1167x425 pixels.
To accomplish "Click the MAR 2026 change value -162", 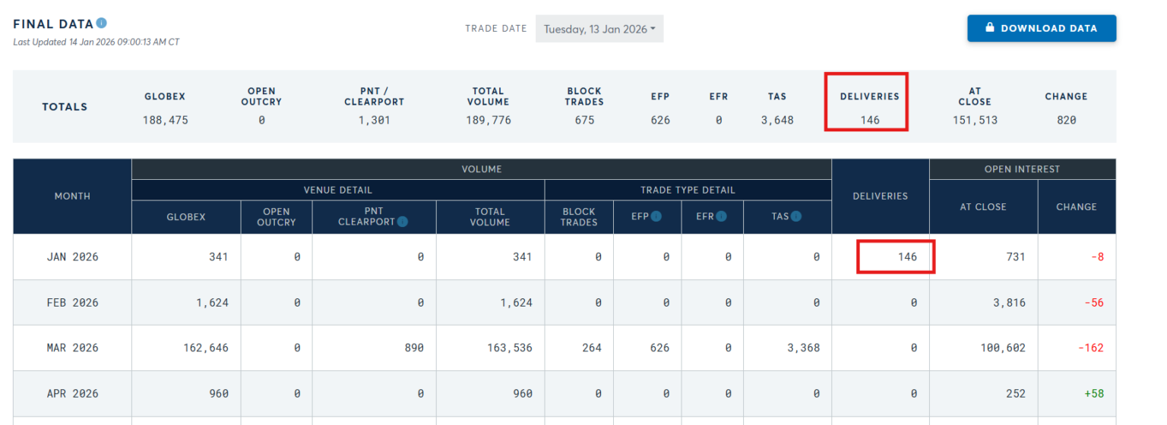I will tap(1090, 348).
